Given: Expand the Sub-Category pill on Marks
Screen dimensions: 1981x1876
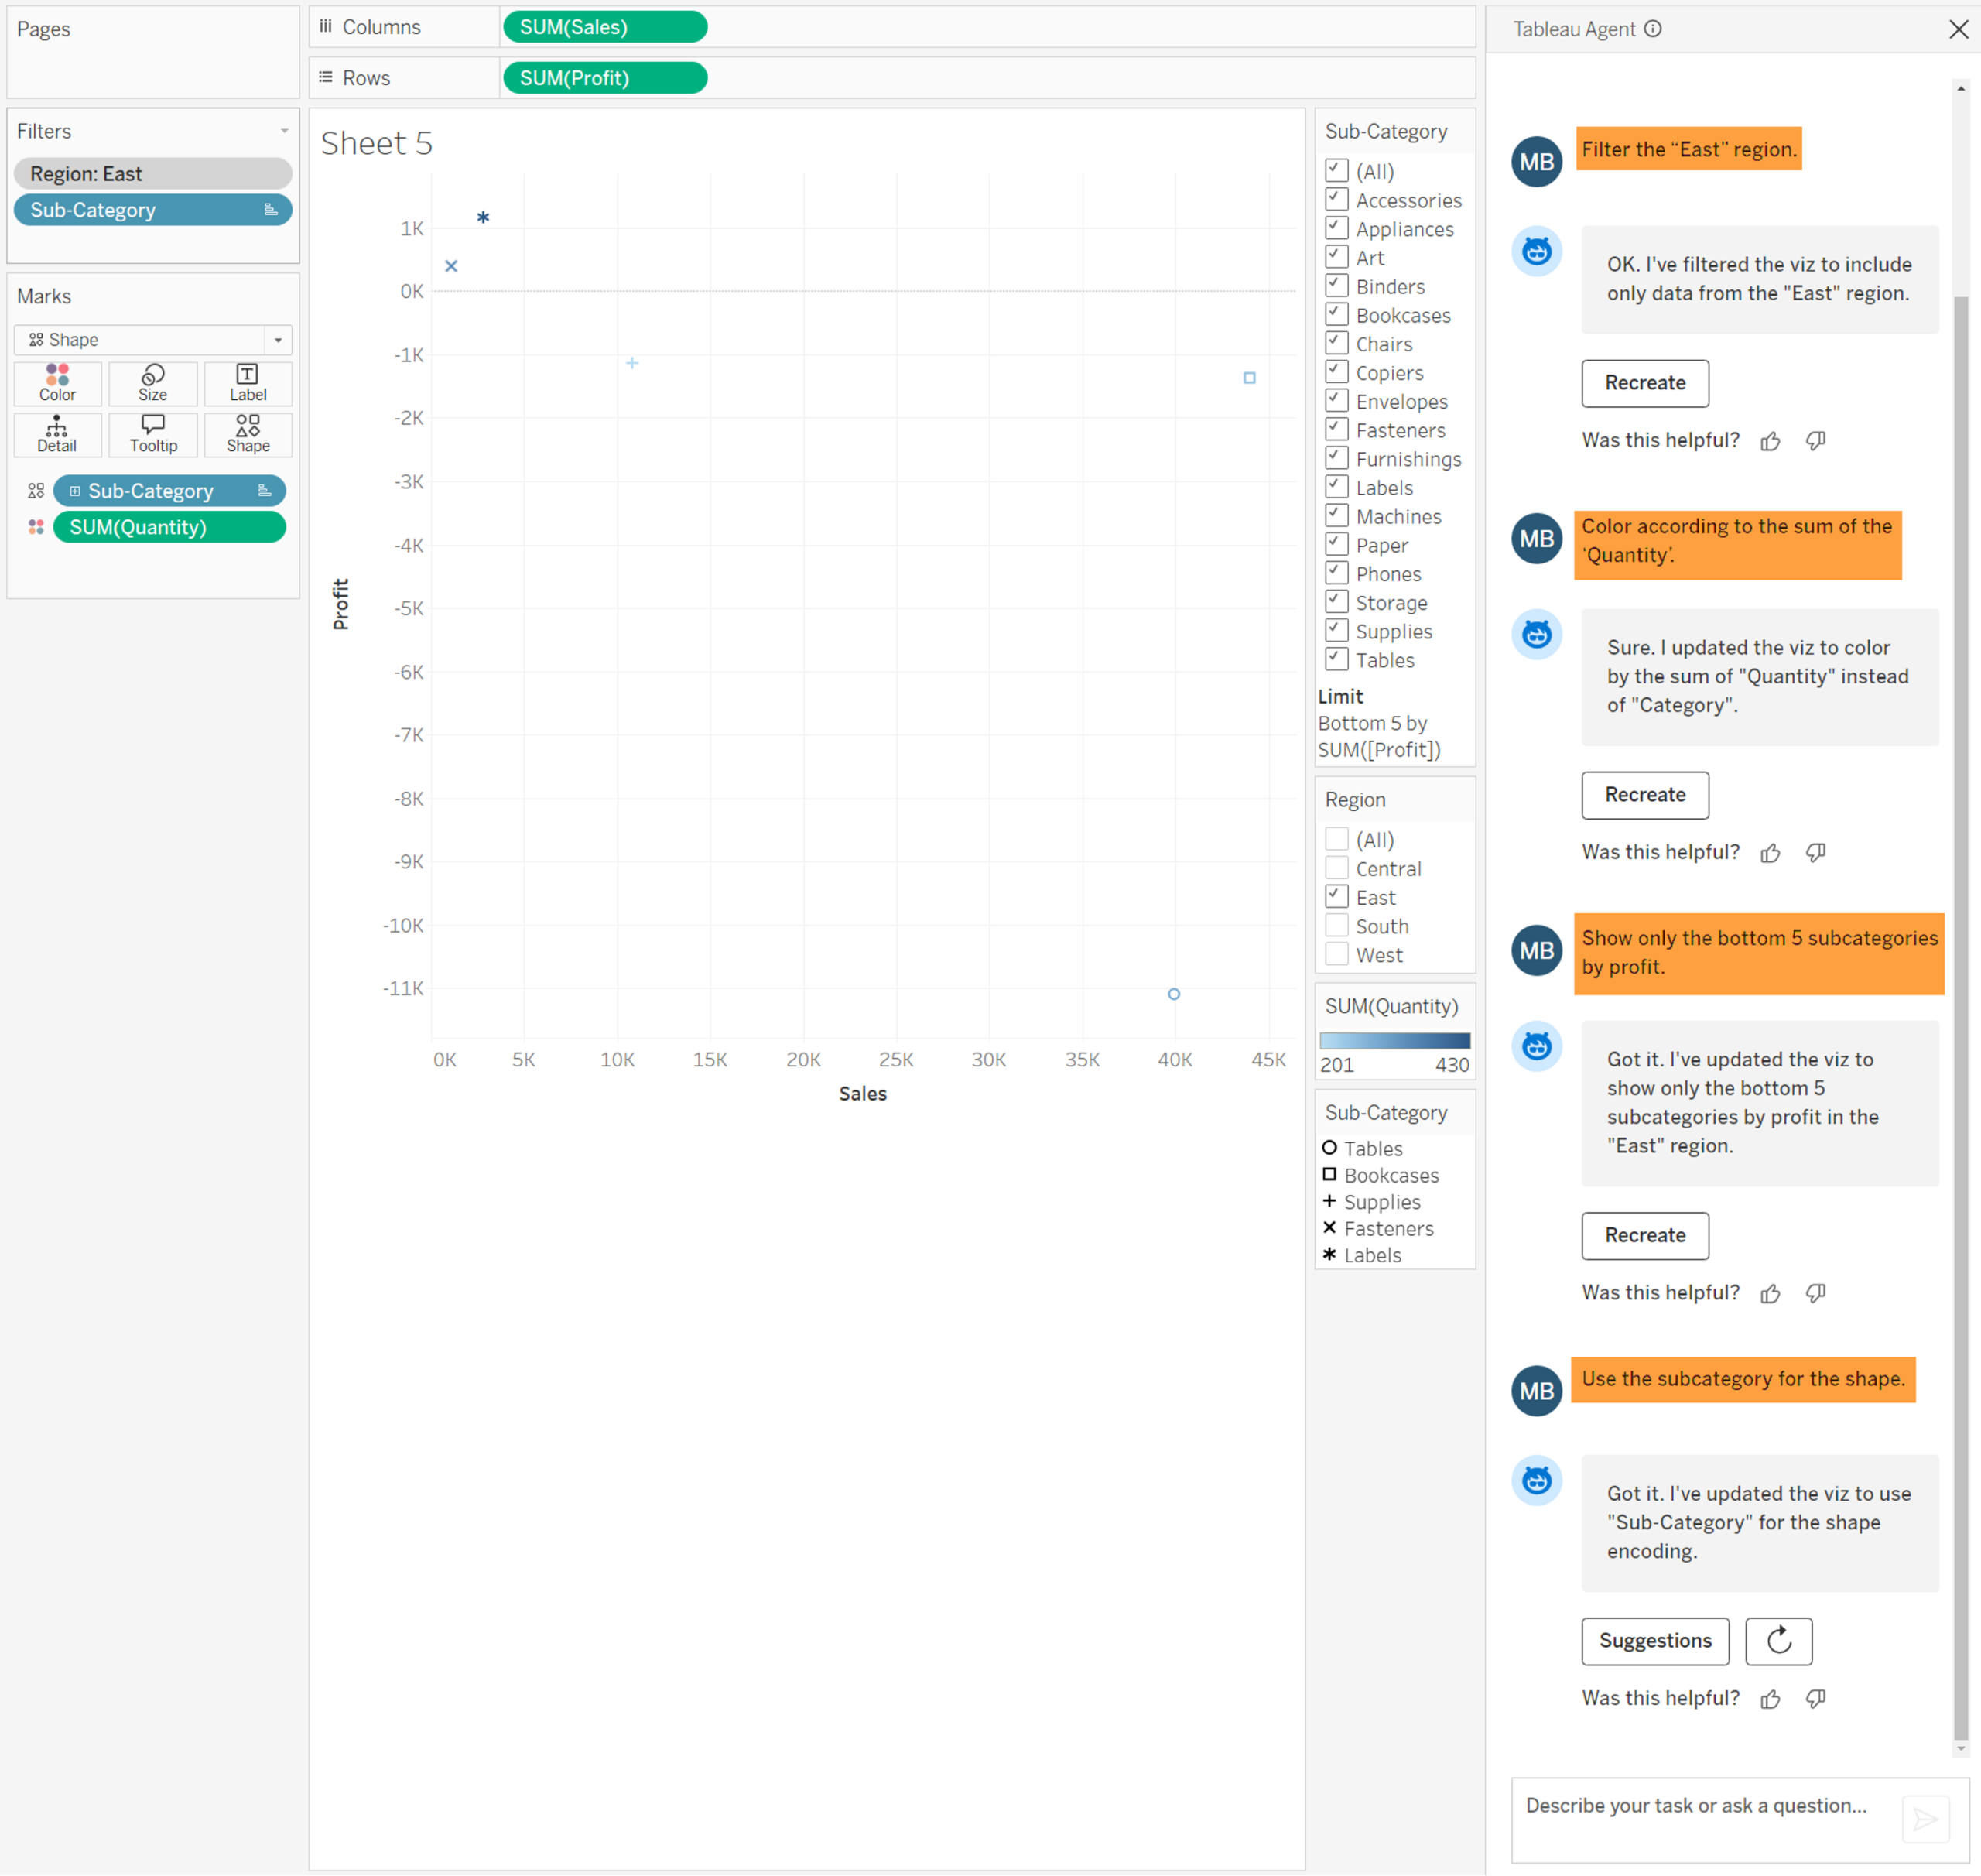Looking at the screenshot, I should pos(75,491).
